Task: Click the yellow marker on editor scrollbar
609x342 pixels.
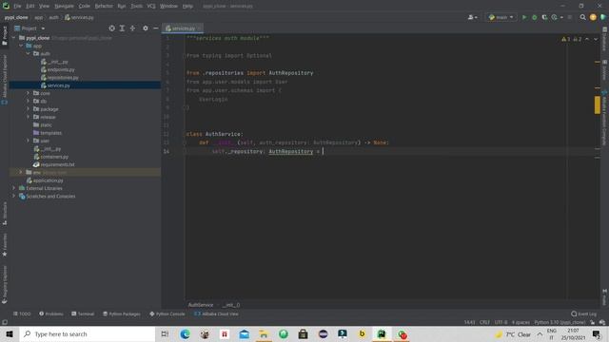Action: (x=598, y=105)
